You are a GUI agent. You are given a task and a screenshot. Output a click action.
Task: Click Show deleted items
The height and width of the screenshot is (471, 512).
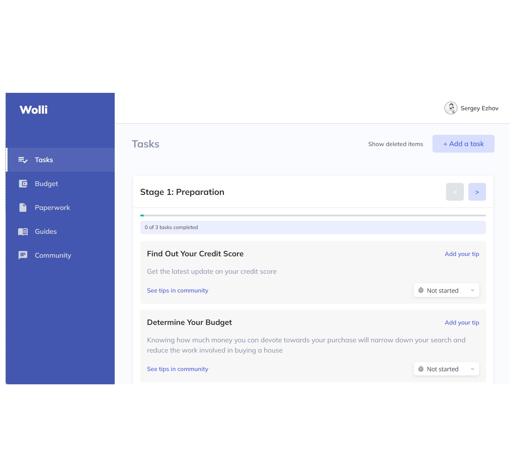coord(396,144)
